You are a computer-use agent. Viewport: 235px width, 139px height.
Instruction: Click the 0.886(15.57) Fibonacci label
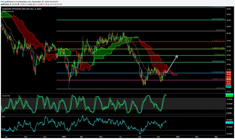(x=218, y=79)
